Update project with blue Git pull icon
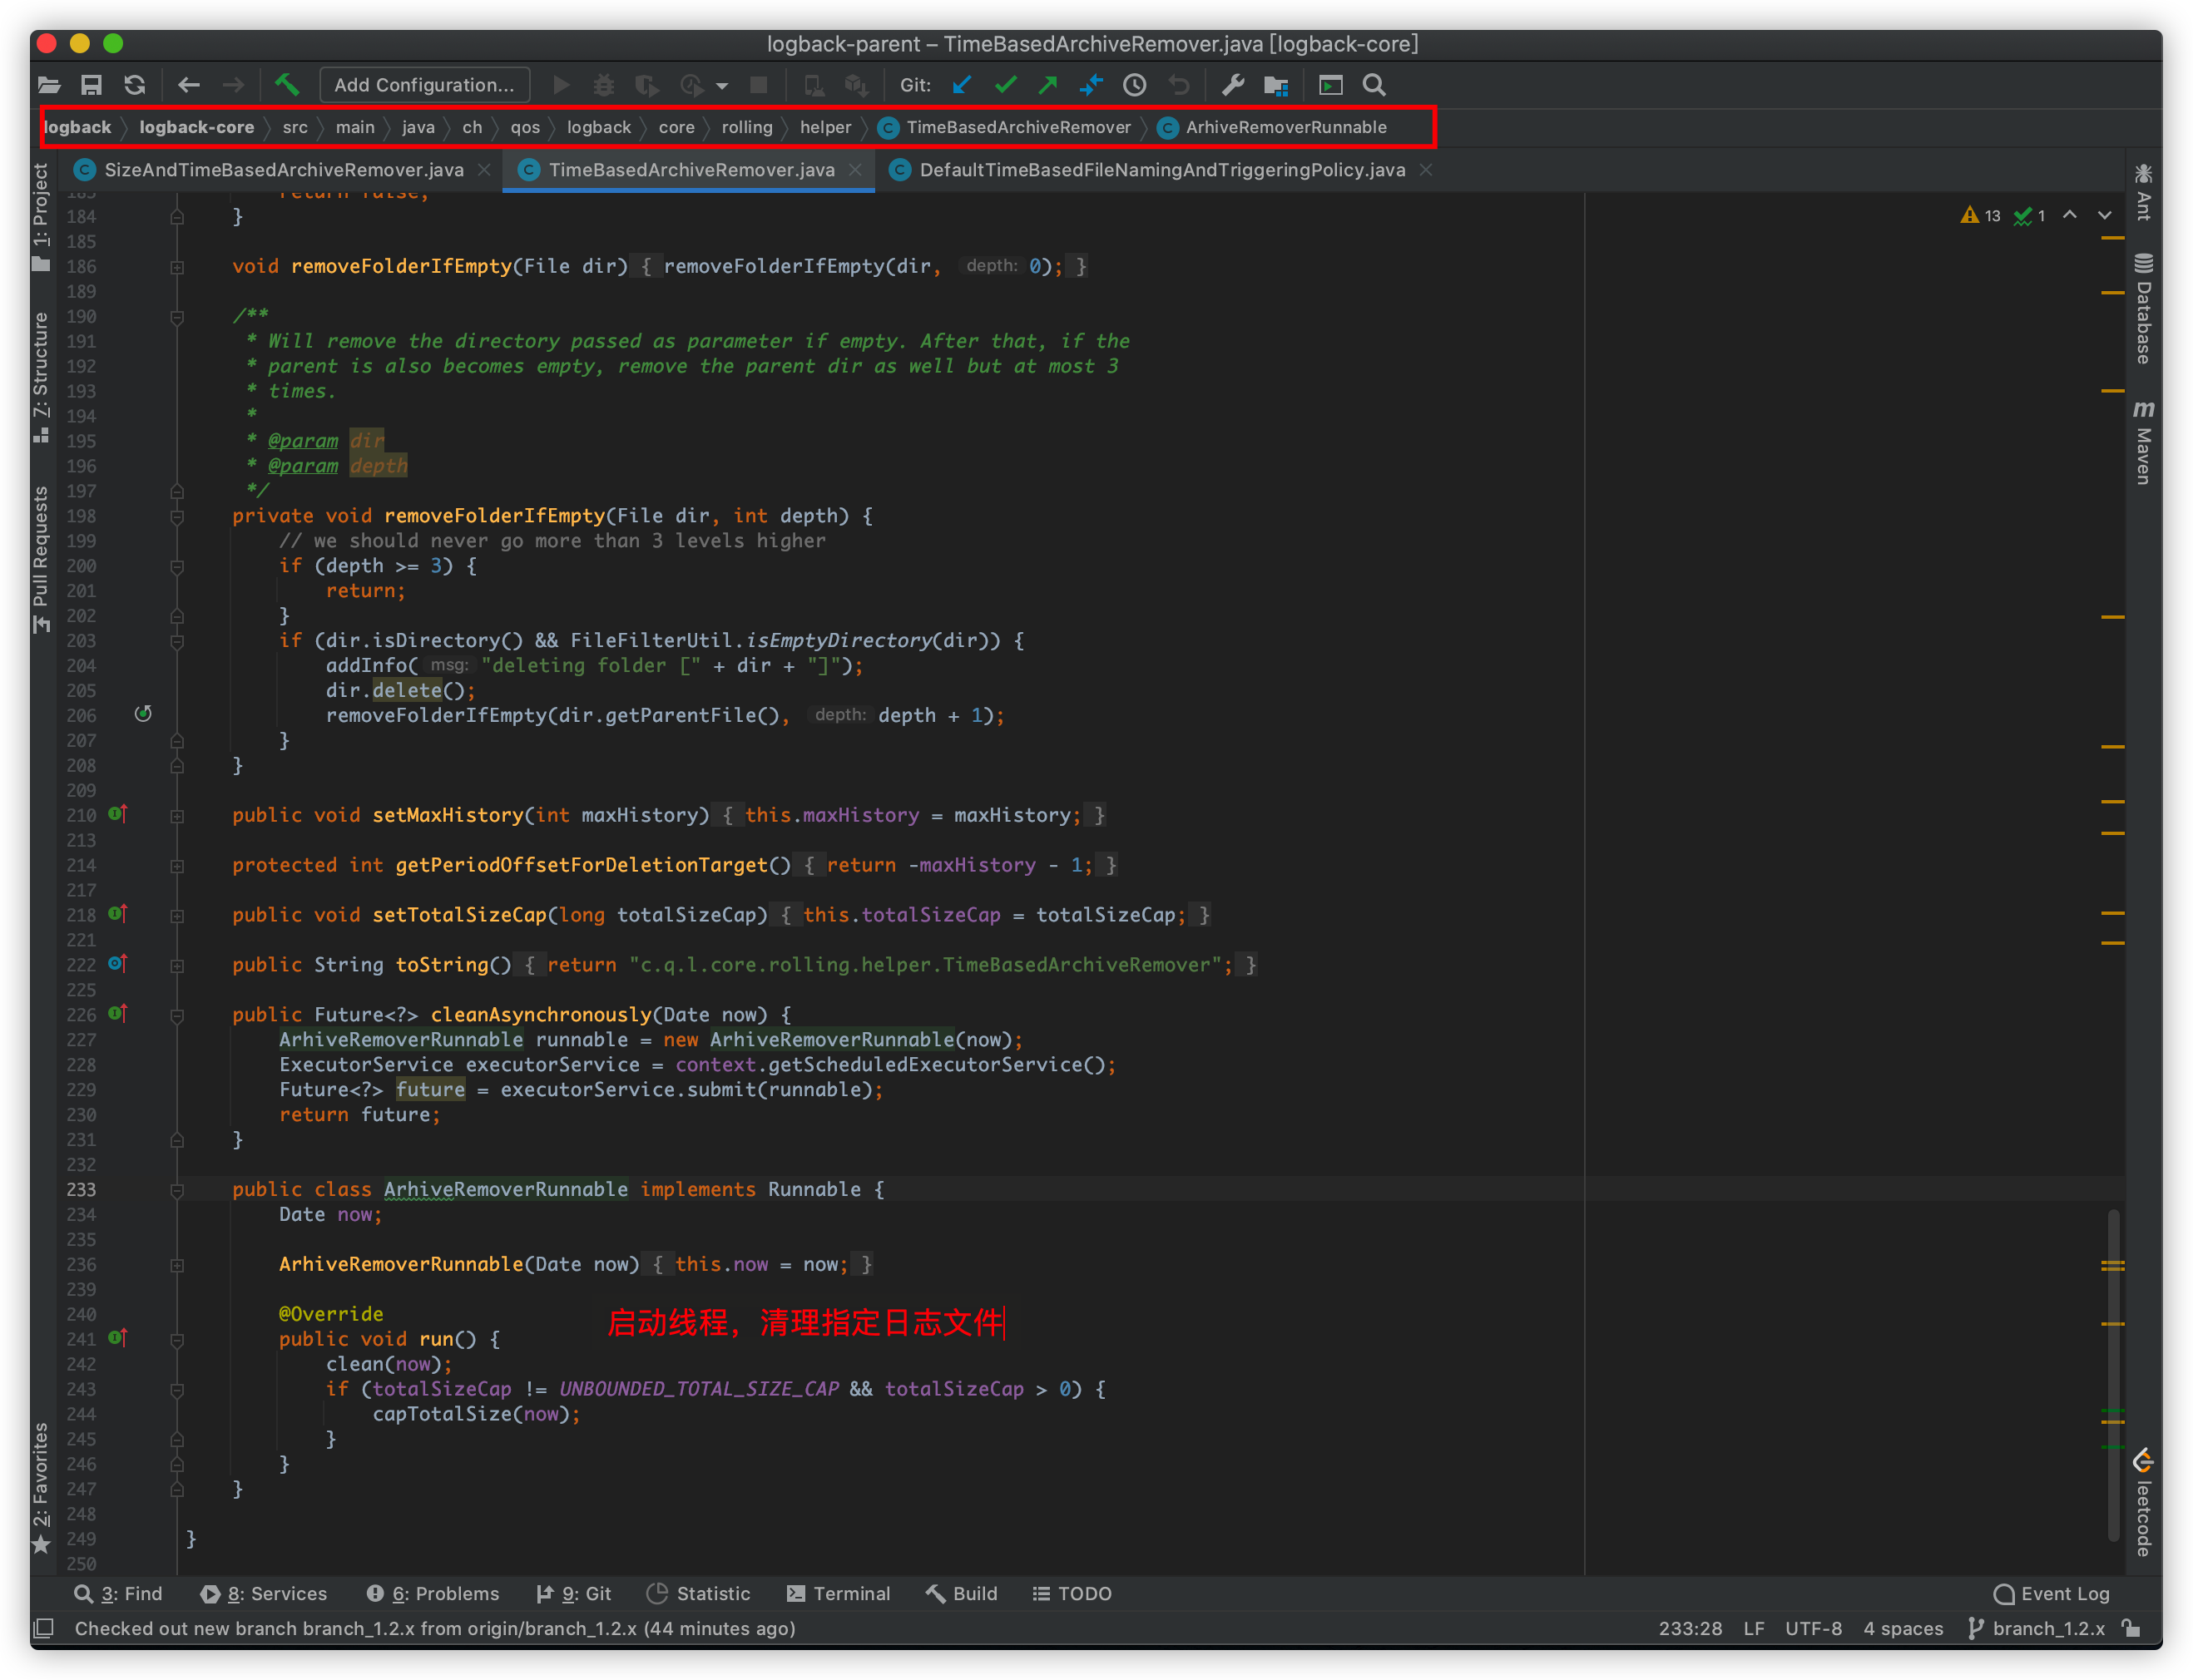 coord(960,85)
